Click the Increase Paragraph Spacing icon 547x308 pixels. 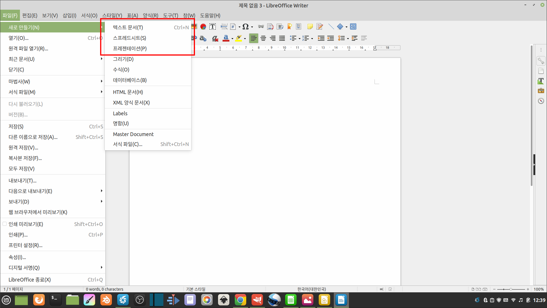354,38
